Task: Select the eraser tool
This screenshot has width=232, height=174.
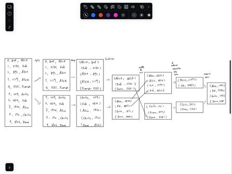Action: click(x=106, y=7)
